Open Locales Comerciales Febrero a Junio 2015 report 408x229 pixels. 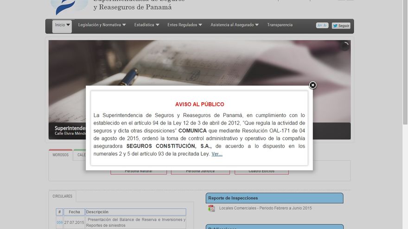(265, 208)
